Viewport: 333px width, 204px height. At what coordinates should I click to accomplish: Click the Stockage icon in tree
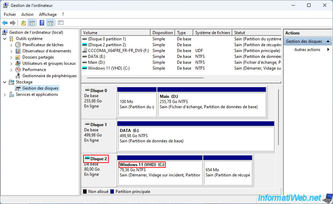(11, 82)
